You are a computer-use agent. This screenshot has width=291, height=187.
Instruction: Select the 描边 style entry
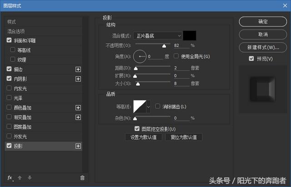point(18,70)
